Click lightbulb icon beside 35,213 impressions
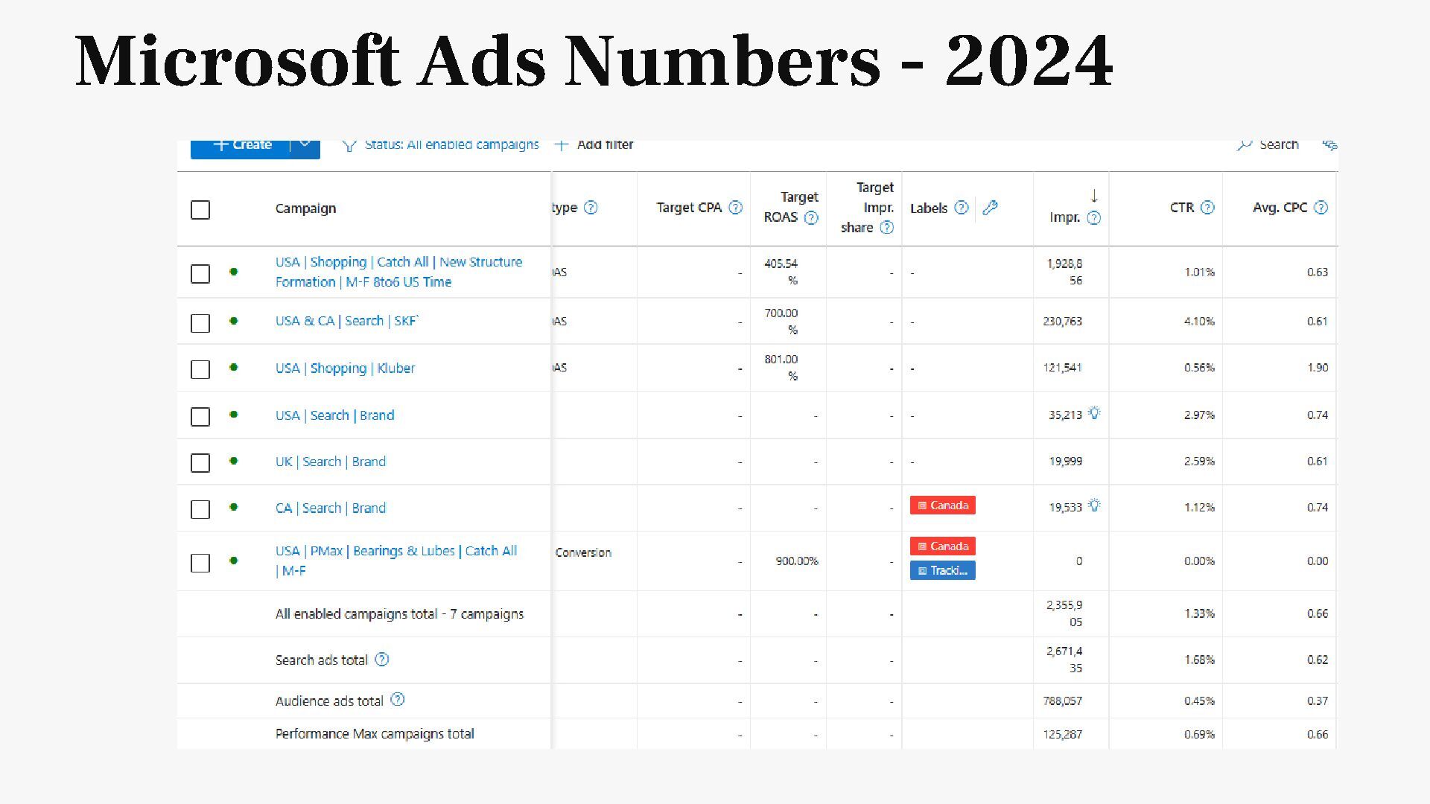The image size is (1430, 804). 1094,413
